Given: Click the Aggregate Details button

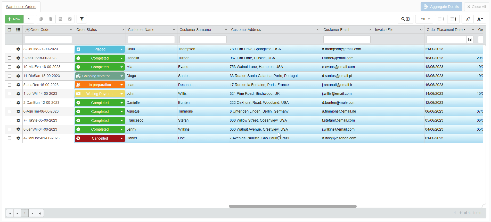Looking at the screenshot, I should tap(441, 7).
